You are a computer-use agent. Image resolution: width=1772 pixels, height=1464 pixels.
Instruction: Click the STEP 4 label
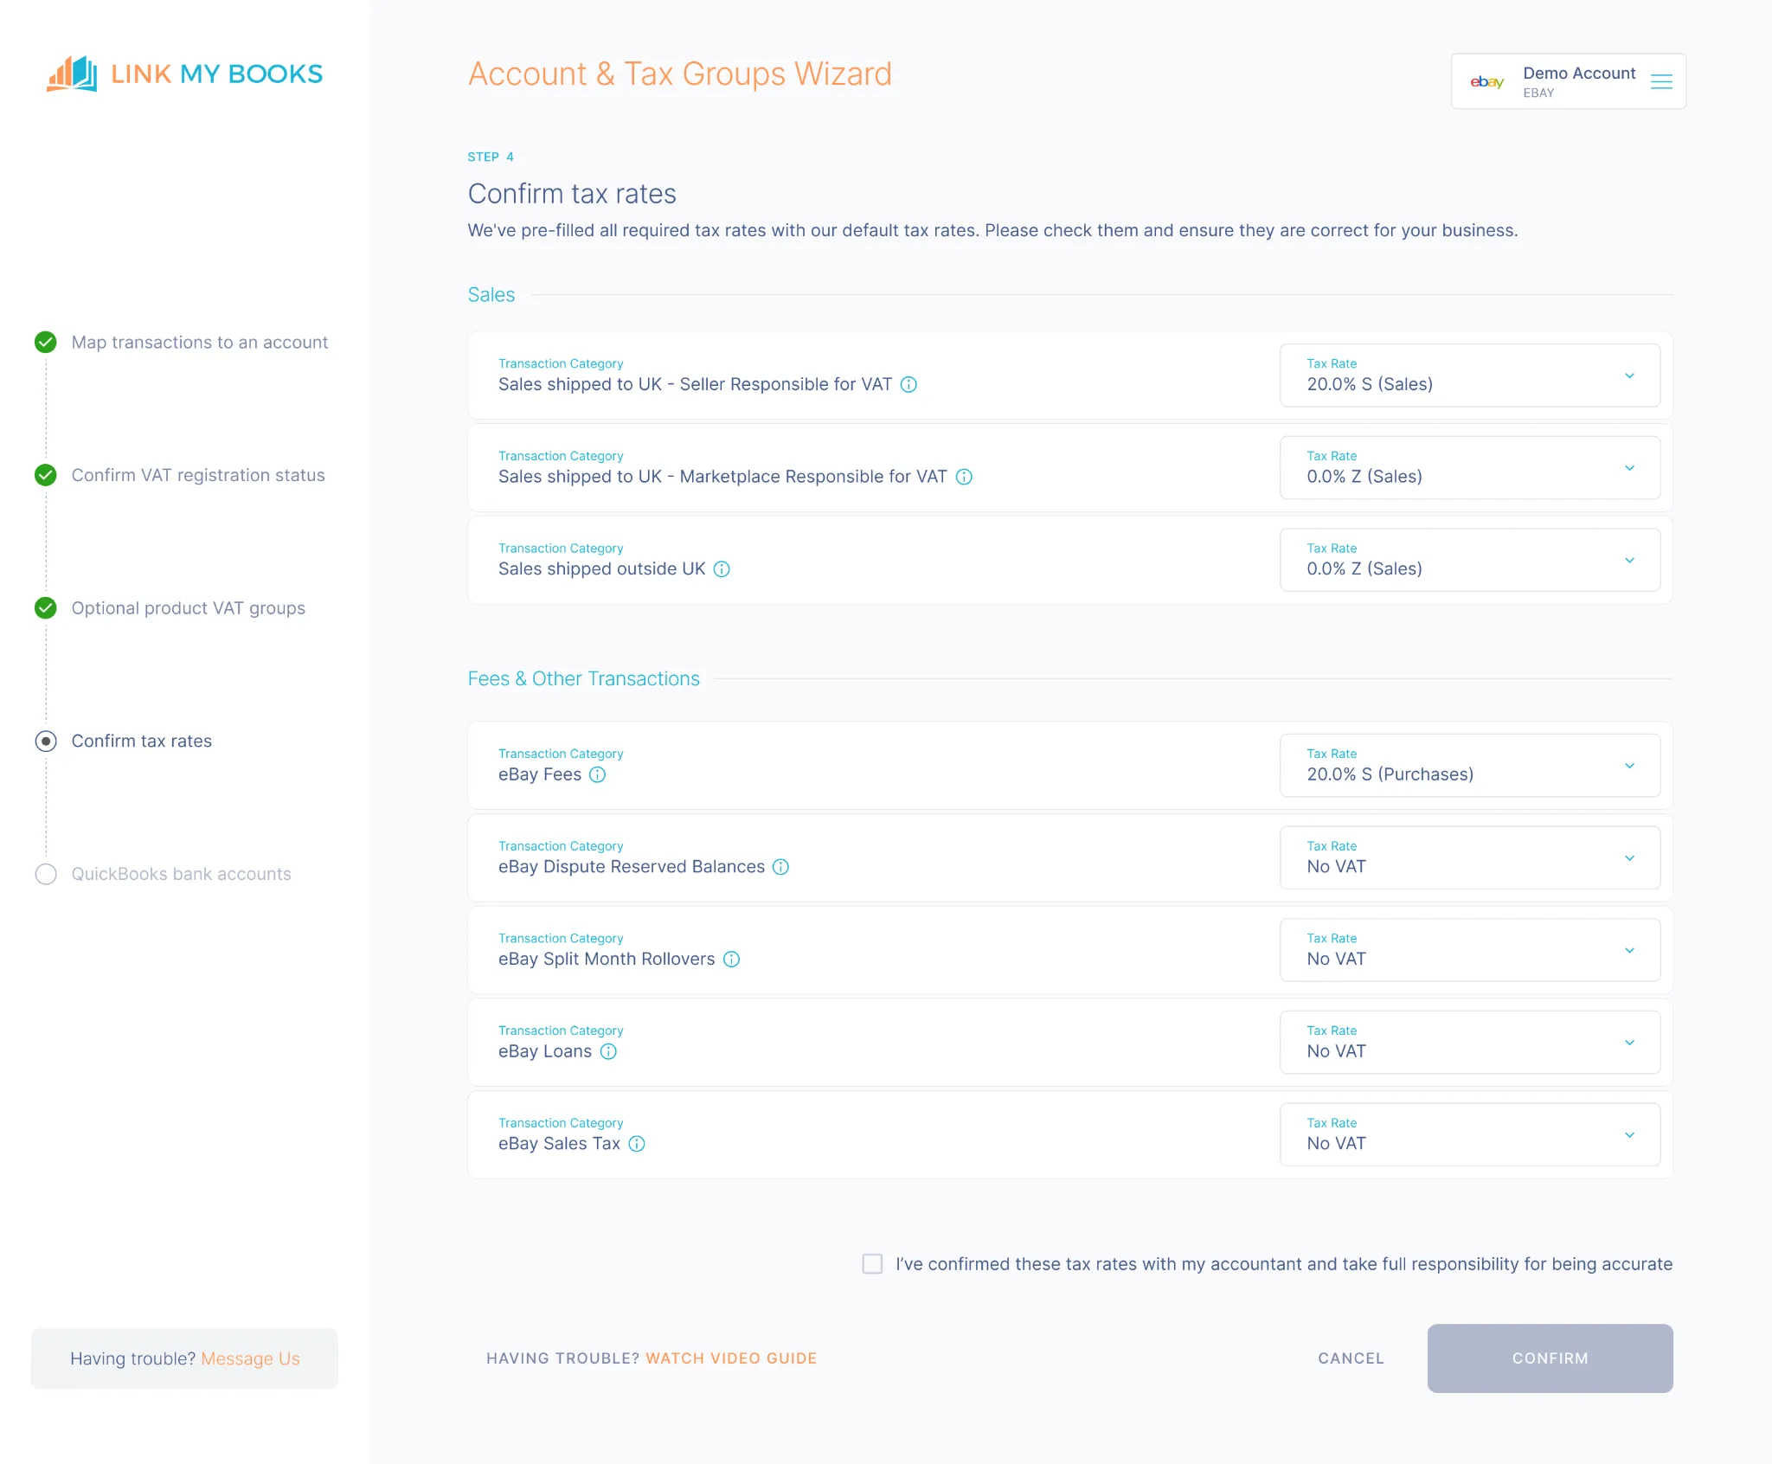491,157
